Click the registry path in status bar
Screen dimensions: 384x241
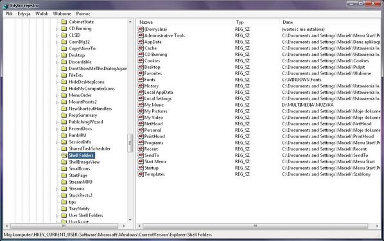point(108,235)
